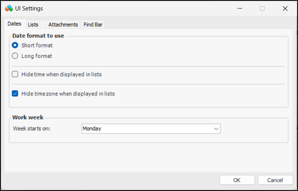The height and width of the screenshot is (191, 298).
Task: Confirm settings with the OK button
Action: coord(237,180)
